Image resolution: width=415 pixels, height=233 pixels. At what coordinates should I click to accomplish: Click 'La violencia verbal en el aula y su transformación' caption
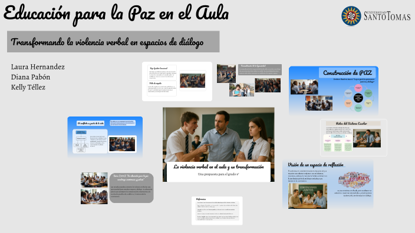219,167
